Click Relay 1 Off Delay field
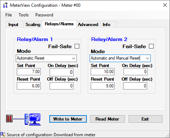This screenshot has width=170, height=138. [61, 86]
